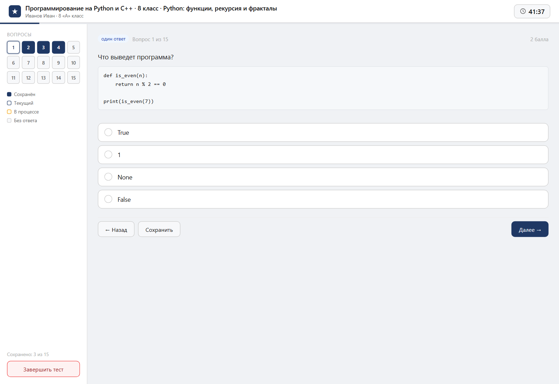Select question 13 in the grid

click(x=43, y=78)
